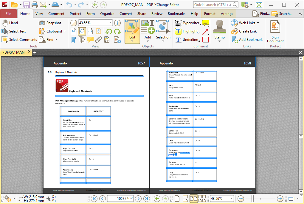
Task: Click Add Bookmark
Action: (x=247, y=40)
